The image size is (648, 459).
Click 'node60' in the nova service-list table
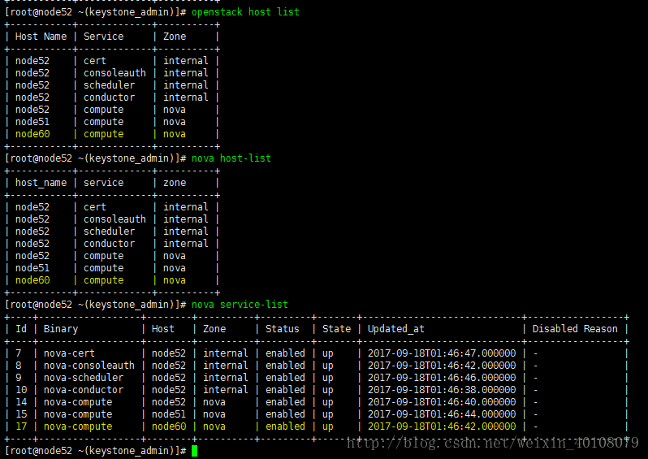point(169,427)
